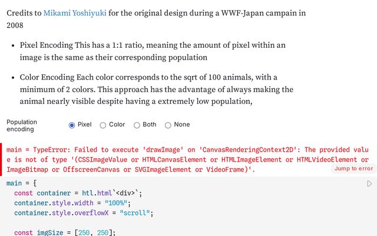Click the red error bar left of the cell
Image resolution: width=377 pixels, height=236 pixels.
[2, 159]
